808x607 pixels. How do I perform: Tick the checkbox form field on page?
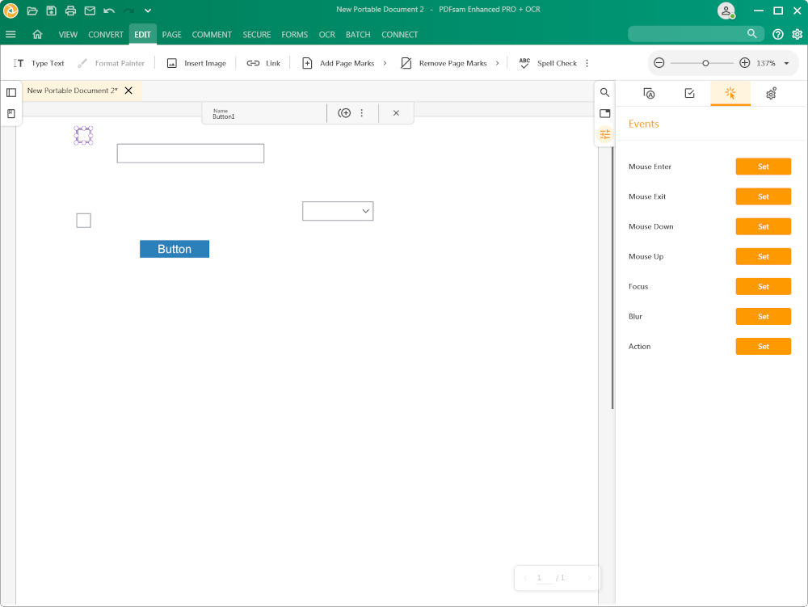(x=83, y=221)
